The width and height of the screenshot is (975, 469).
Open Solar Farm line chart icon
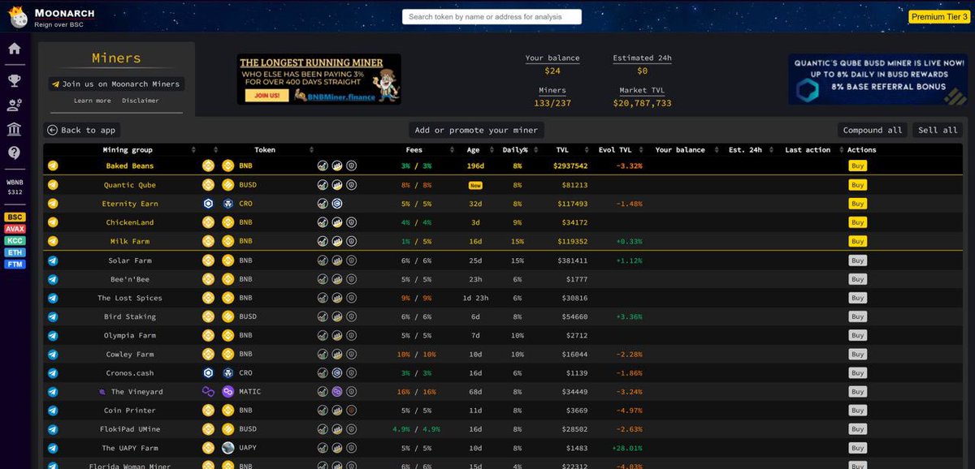(x=323, y=260)
